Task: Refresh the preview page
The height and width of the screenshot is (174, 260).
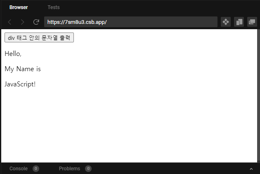Action: pos(36,22)
